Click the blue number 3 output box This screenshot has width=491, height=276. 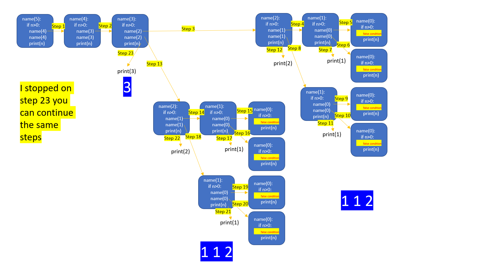pos(127,86)
